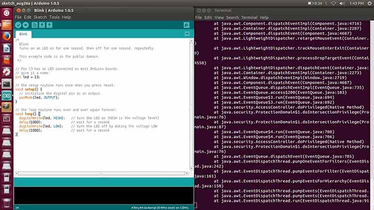Image resolution: width=374 pixels, height=210 pixels.
Task: Click the editor vertical scrollbar in Arduino
Action: click(x=191, y=105)
